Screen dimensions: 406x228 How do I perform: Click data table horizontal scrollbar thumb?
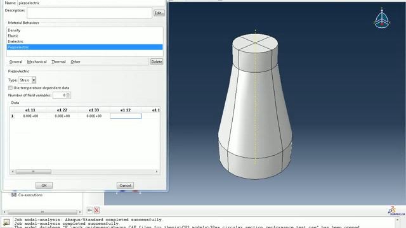point(34,172)
